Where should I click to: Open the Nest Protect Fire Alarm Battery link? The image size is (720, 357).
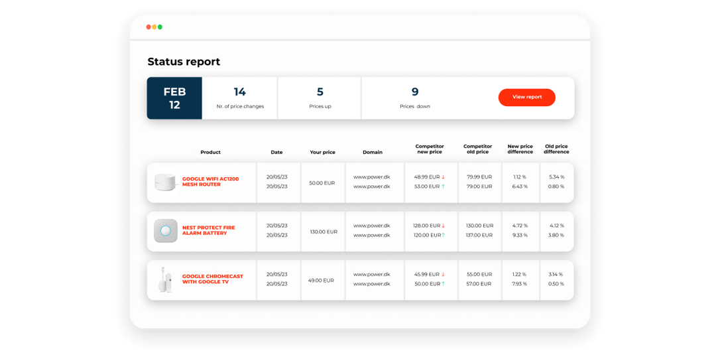click(208, 230)
